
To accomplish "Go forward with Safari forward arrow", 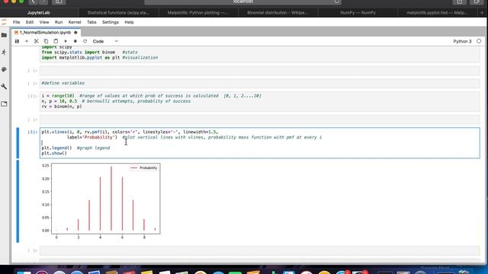I will 43,2.
